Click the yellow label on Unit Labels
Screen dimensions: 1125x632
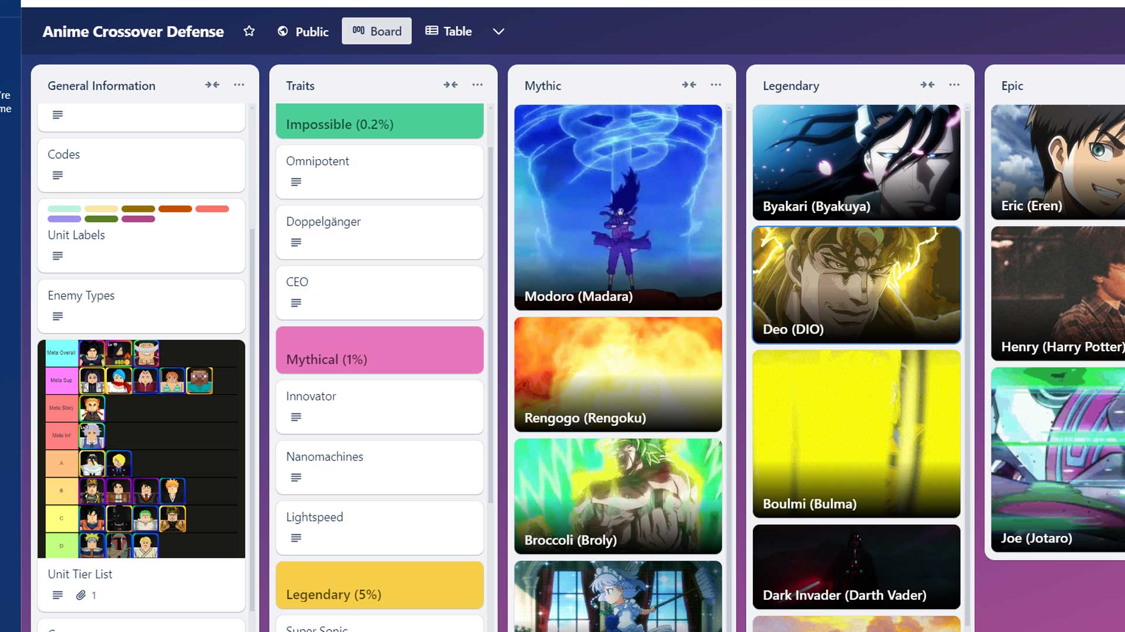pyautogui.click(x=101, y=209)
